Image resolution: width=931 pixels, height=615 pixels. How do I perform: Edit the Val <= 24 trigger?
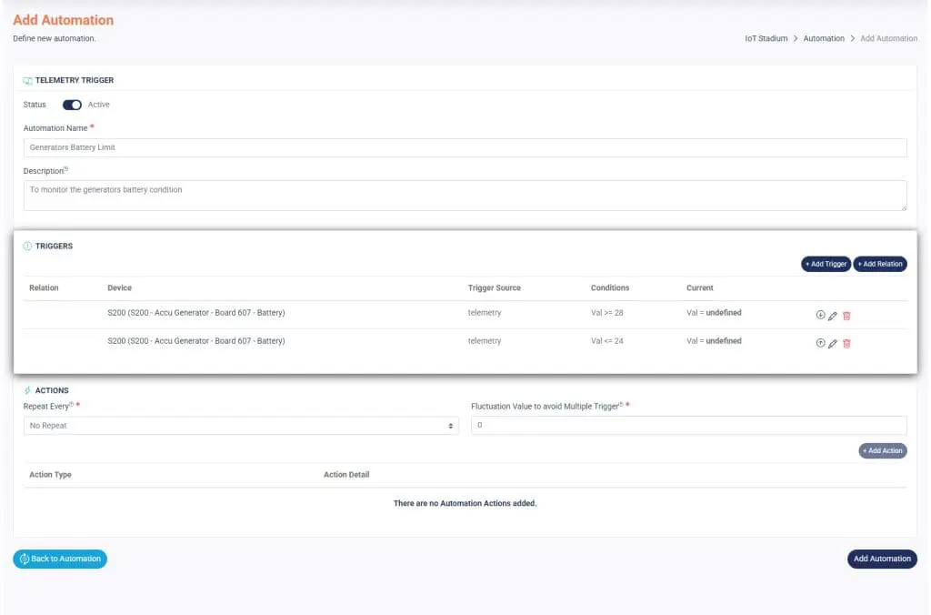click(x=833, y=344)
